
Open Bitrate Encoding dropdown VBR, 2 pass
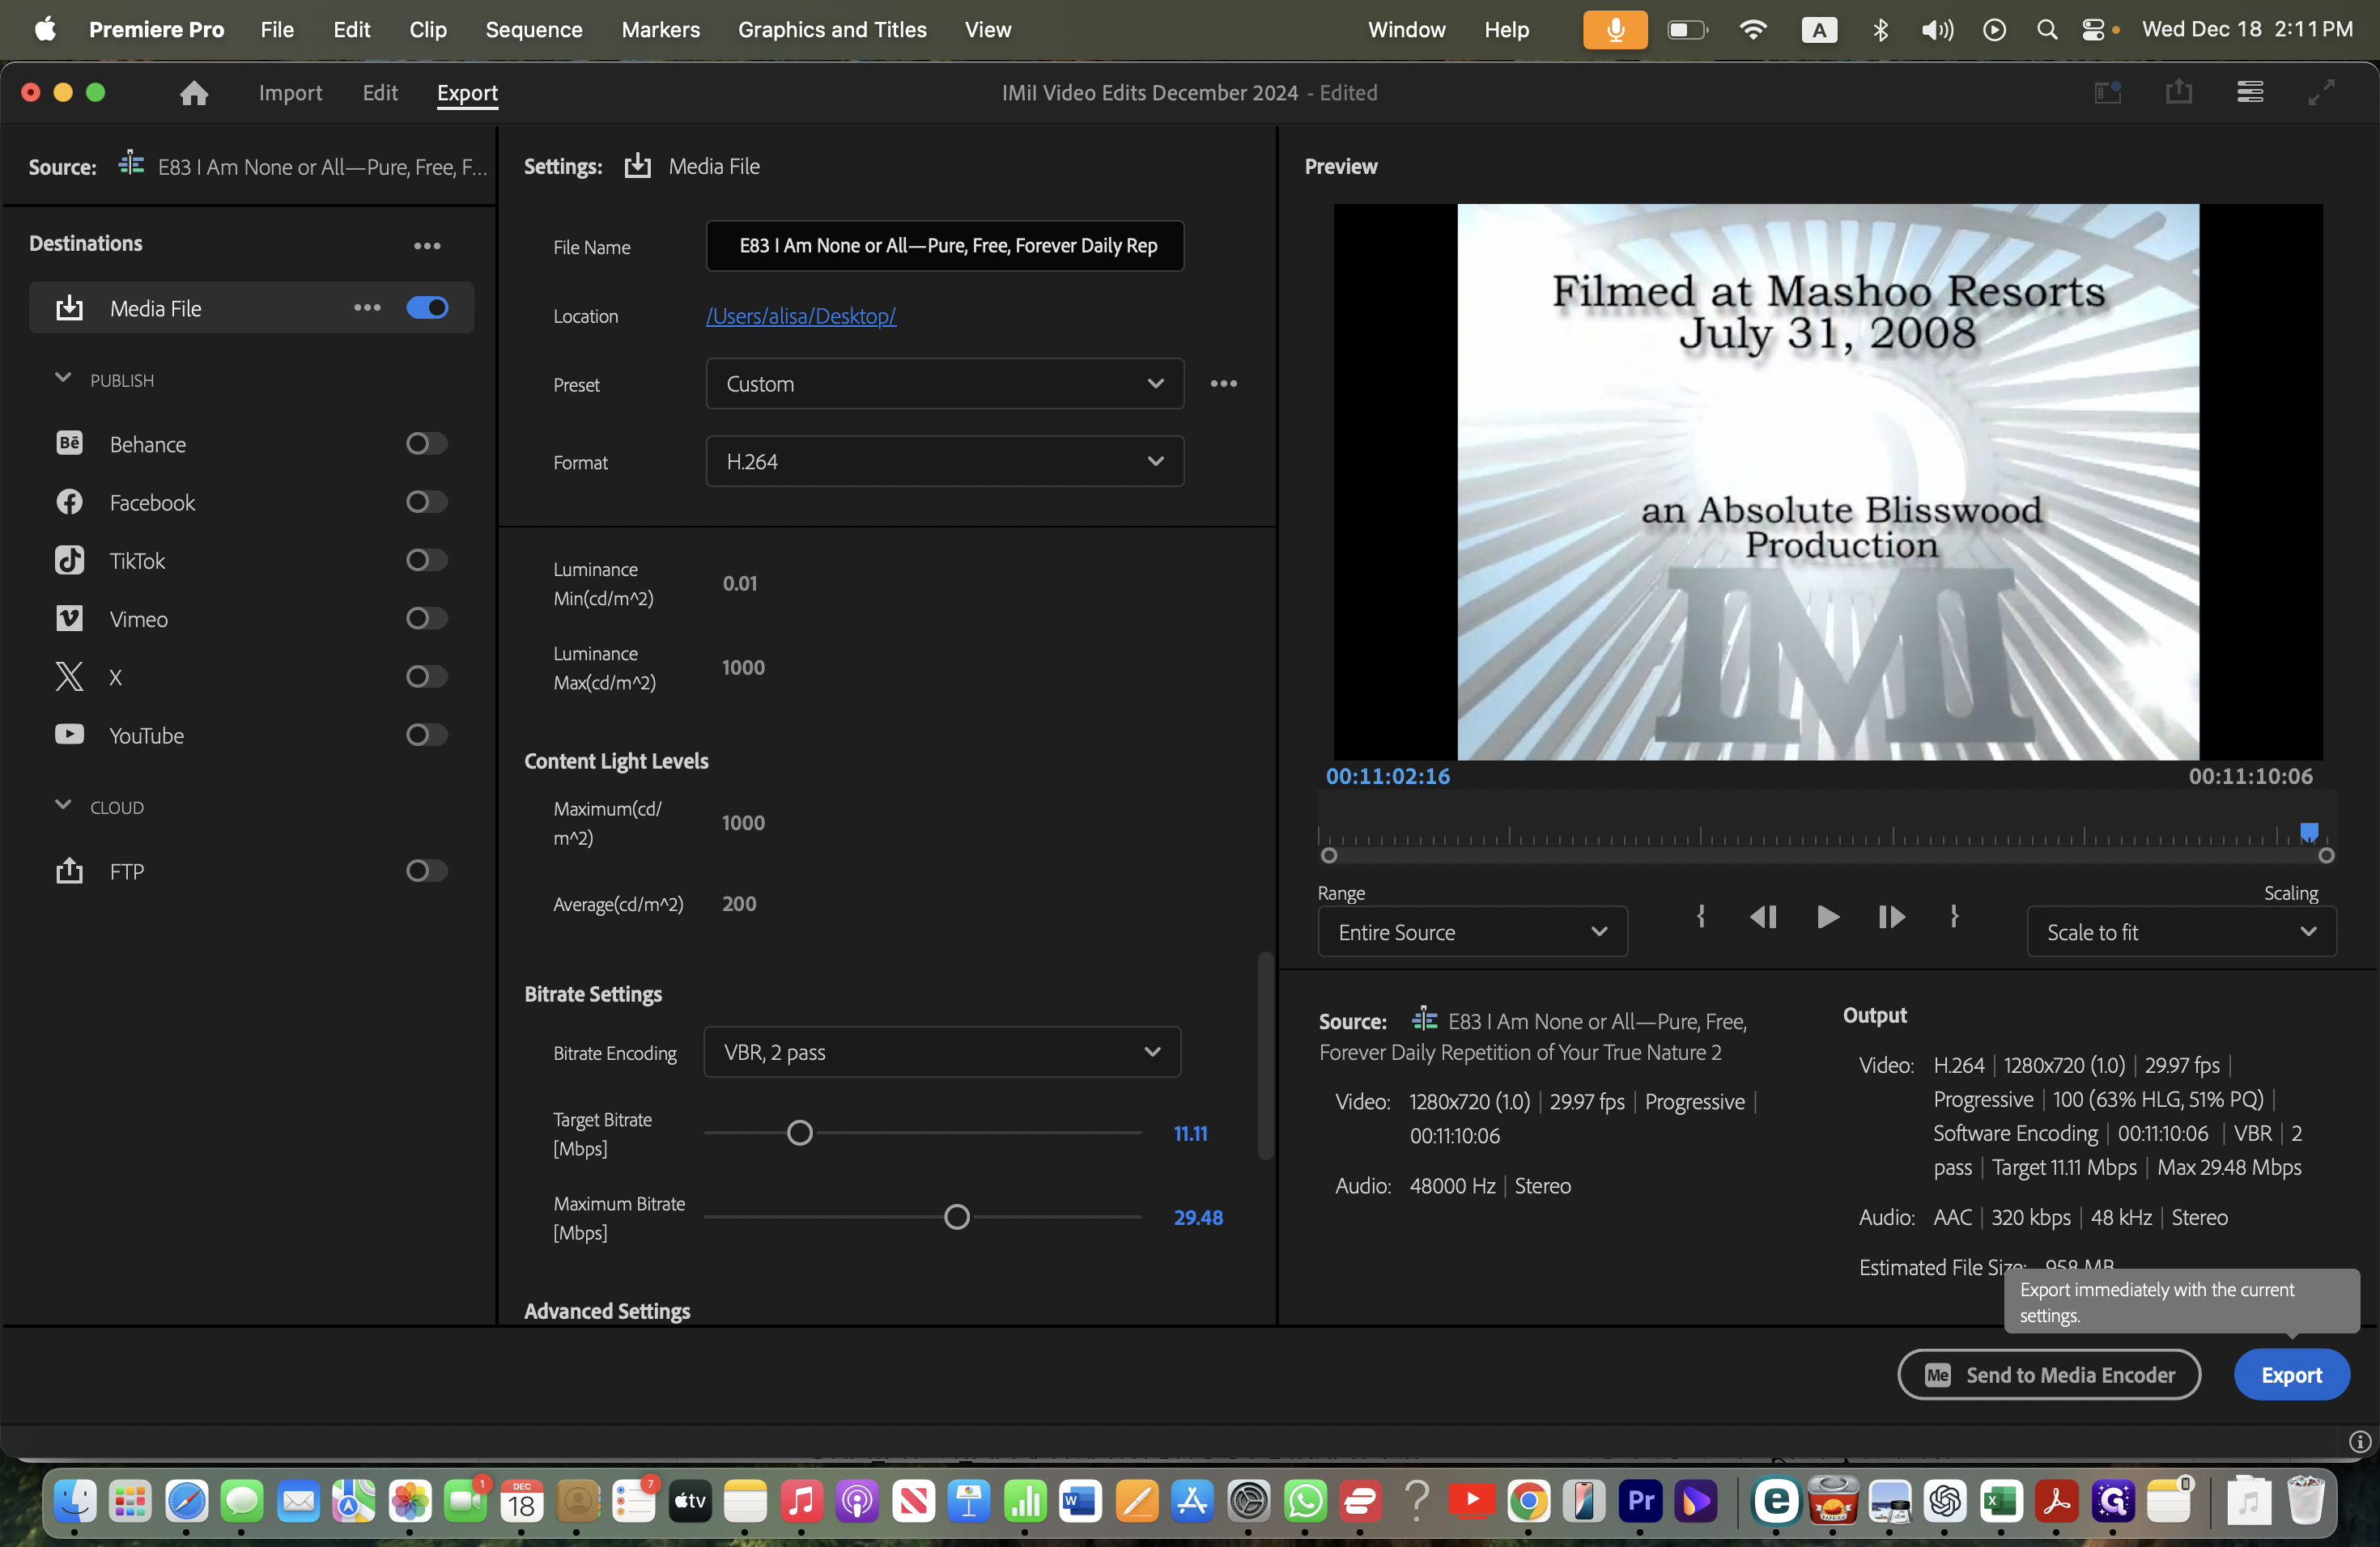pos(942,1053)
